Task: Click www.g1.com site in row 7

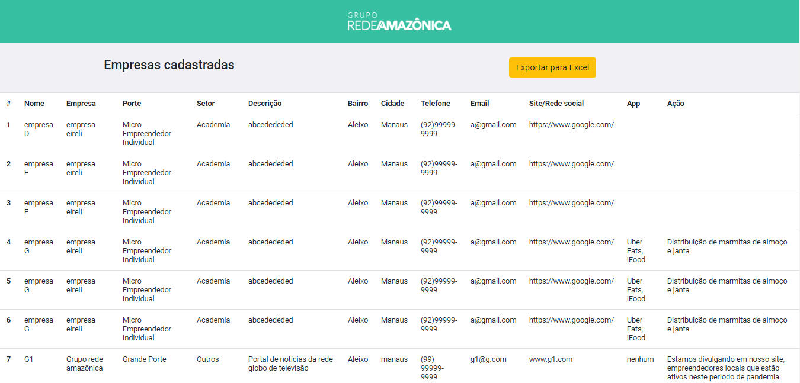Action: [x=551, y=359]
